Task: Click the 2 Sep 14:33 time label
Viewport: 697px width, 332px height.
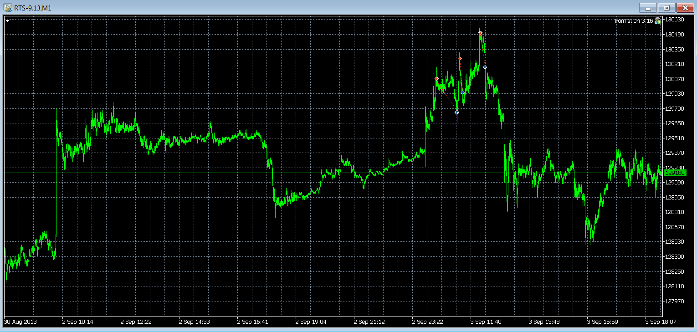Action: tap(195, 322)
